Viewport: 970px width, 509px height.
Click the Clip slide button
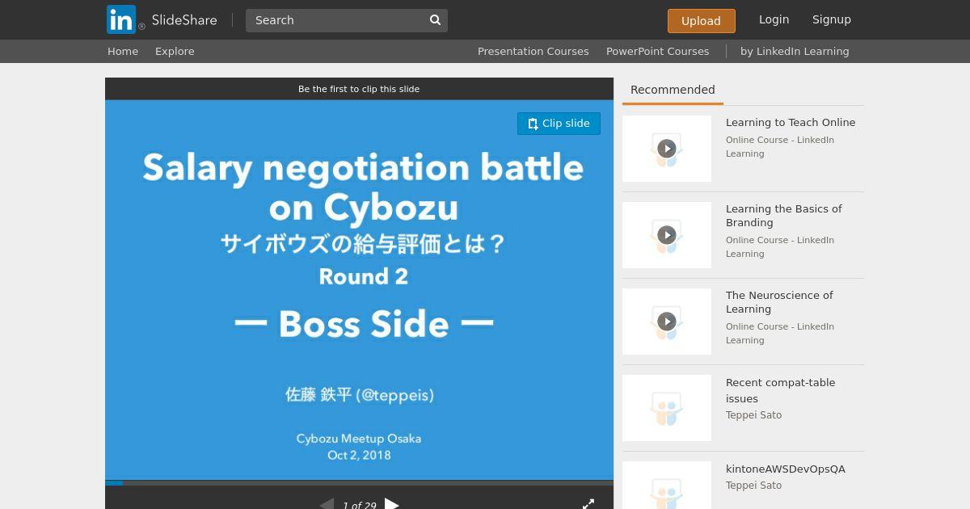tap(559, 124)
